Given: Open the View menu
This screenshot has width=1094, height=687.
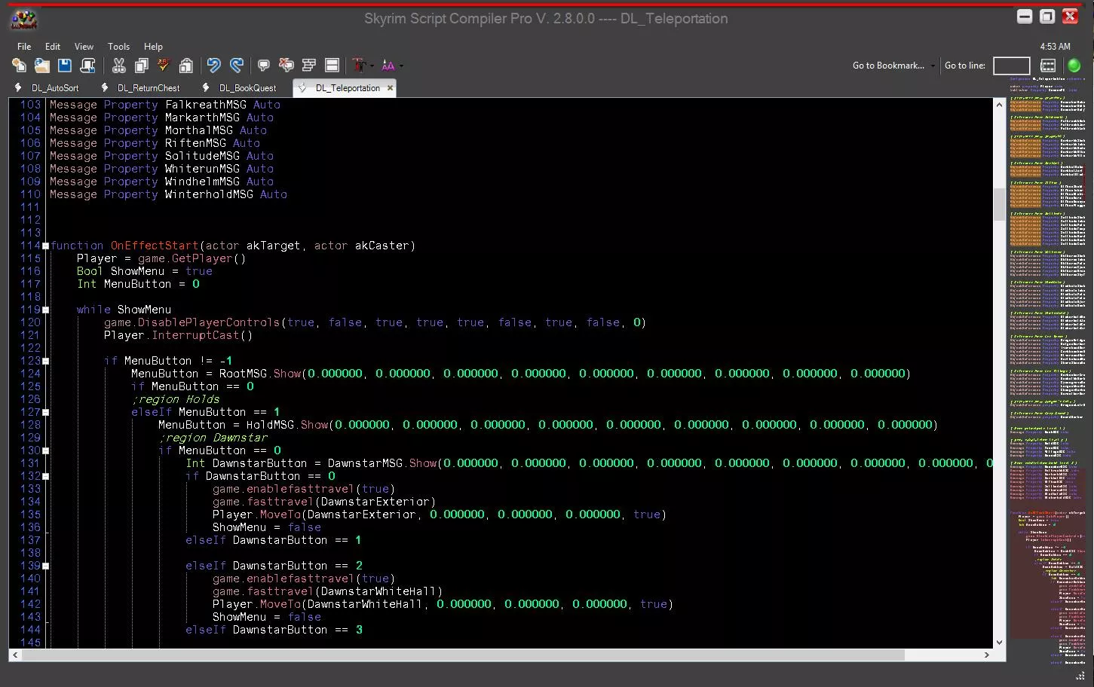Looking at the screenshot, I should 84,47.
